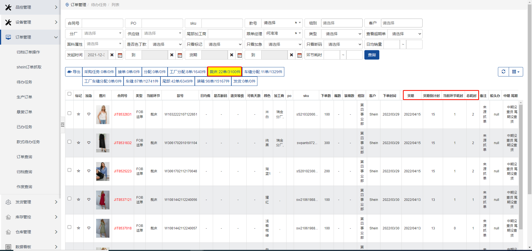Click the 查询 search button
The height and width of the screenshot is (251, 532).
[x=372, y=55]
